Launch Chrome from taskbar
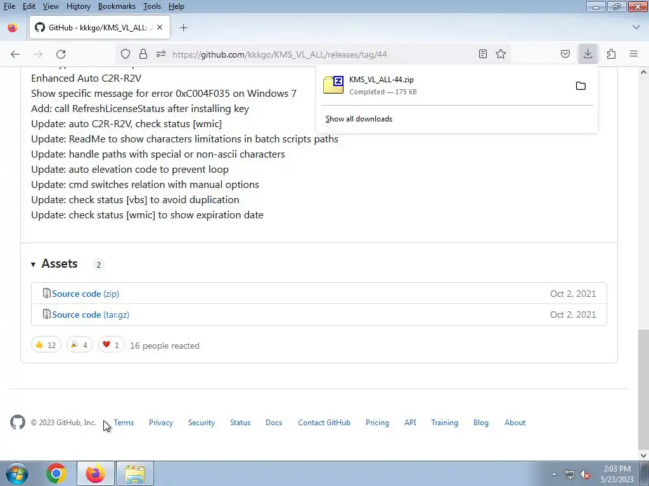649x486 pixels. tap(56, 473)
